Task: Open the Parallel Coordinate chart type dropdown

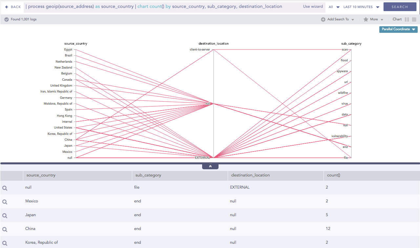Action: point(398,29)
